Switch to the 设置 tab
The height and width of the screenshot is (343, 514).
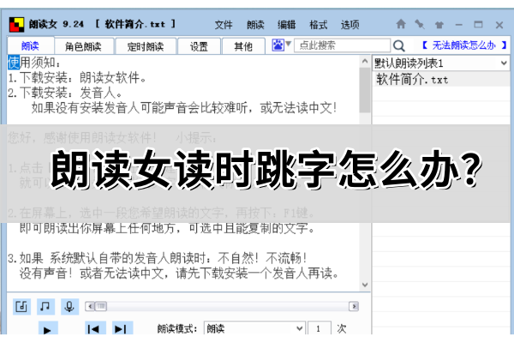tap(199, 46)
